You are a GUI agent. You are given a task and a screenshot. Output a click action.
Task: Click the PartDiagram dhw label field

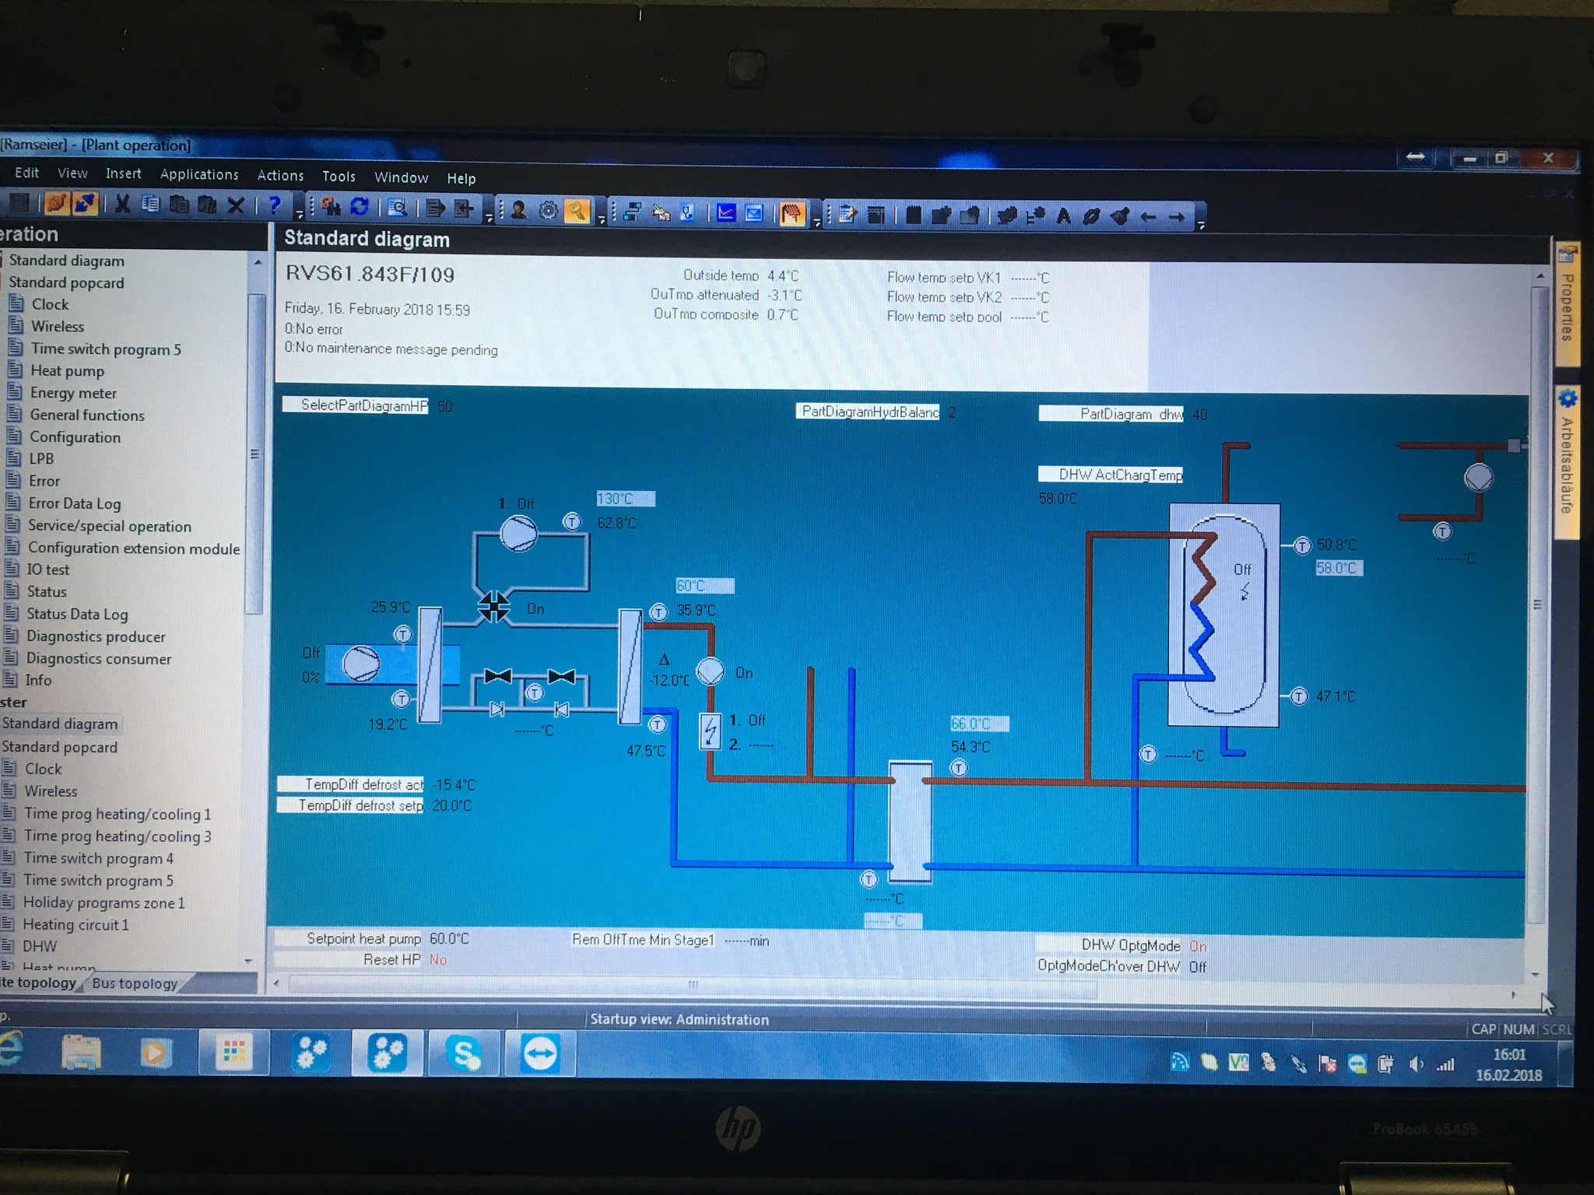1111,414
